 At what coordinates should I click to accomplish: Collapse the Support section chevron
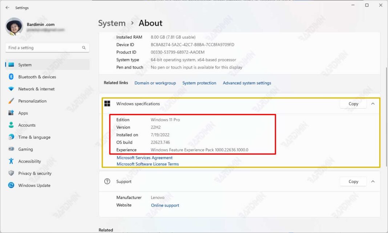tap(373, 181)
